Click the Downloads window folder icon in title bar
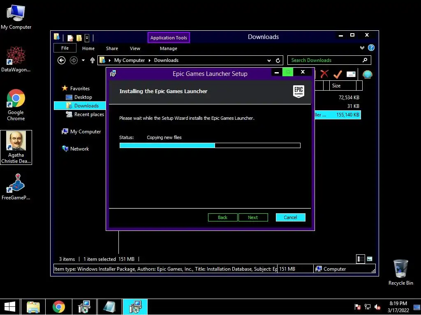Screen dimensions: 421x315 click(x=57, y=37)
